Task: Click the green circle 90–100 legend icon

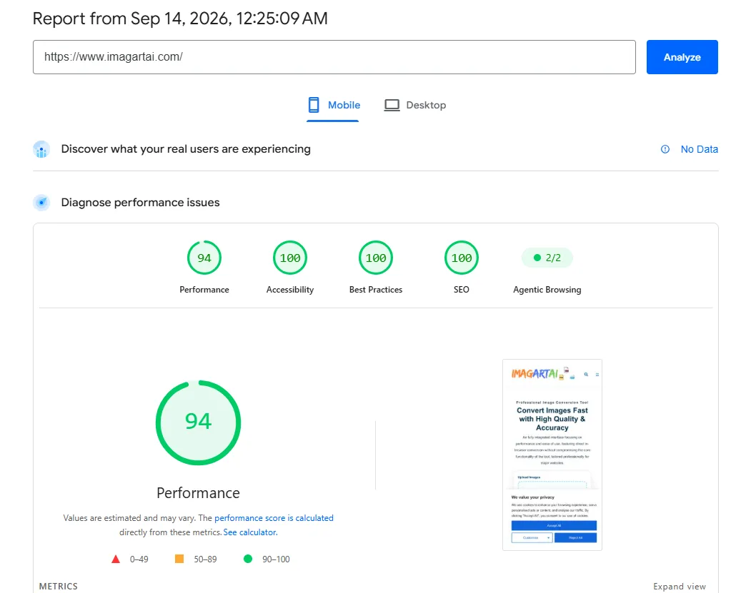Action: point(248,559)
